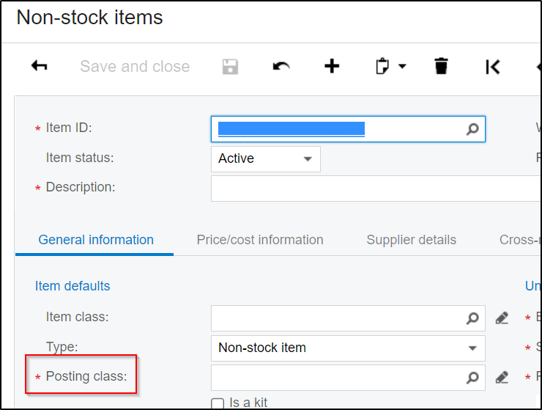Edit the Posting class with pencil icon
Viewport: 542px width, 410px height.
(x=502, y=378)
